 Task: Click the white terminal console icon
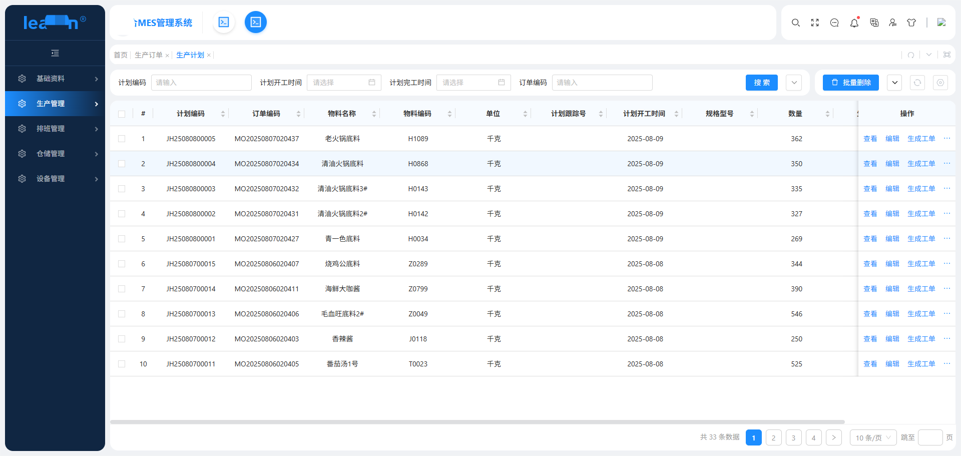(224, 22)
